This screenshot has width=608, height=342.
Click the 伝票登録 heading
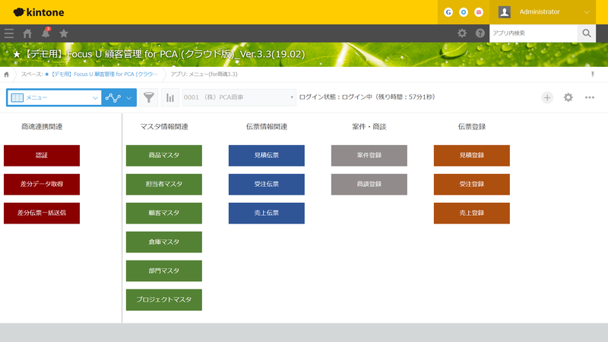pos(471,127)
